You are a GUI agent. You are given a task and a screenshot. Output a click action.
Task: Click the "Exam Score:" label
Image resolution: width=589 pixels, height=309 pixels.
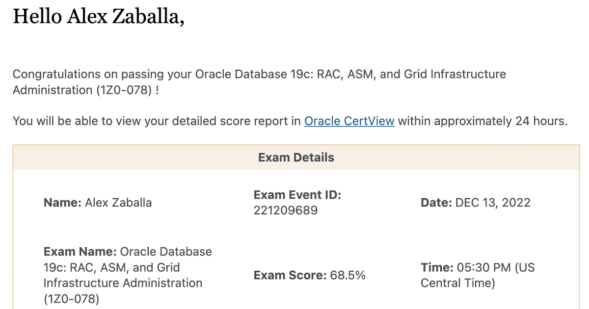click(x=290, y=275)
